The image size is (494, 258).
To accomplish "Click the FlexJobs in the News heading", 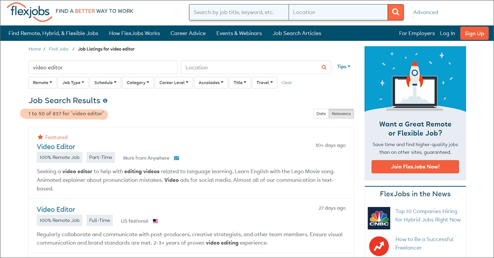I will point(415,194).
